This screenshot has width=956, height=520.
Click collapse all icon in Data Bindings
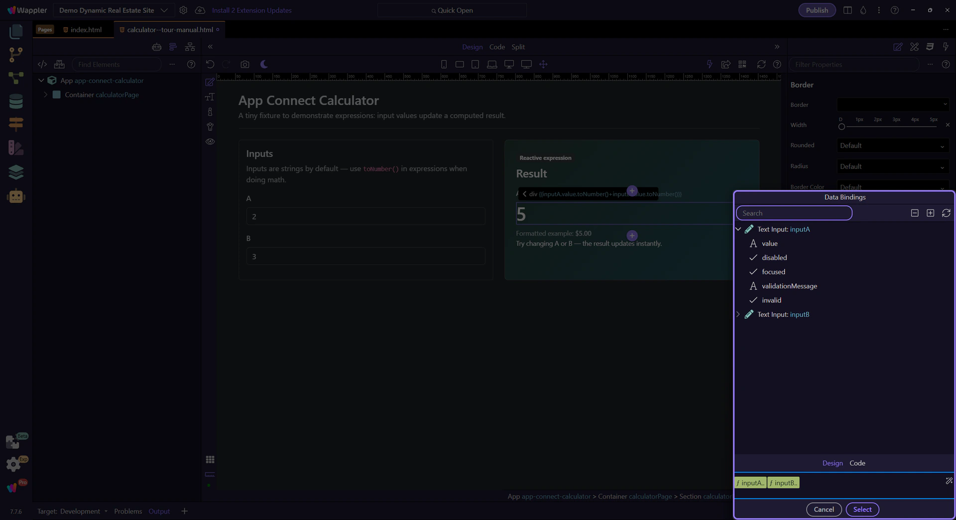pyautogui.click(x=915, y=213)
